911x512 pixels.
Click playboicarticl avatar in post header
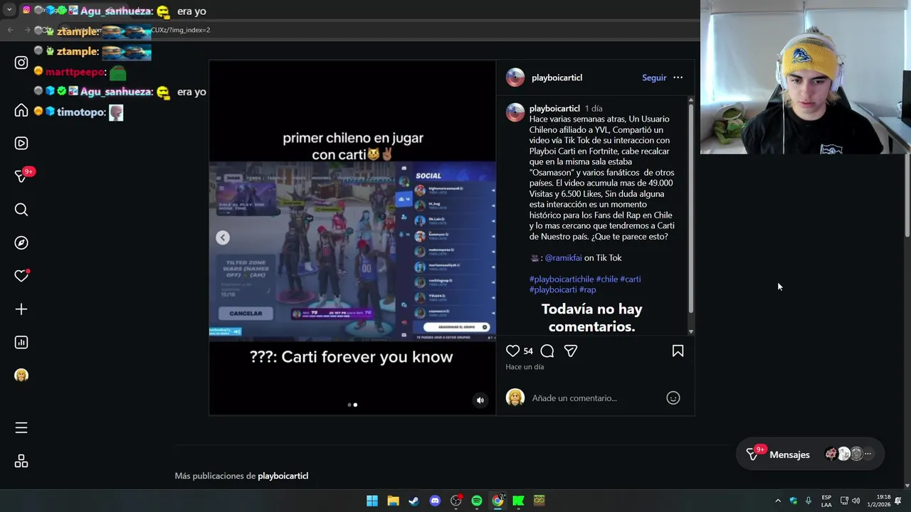coord(515,78)
